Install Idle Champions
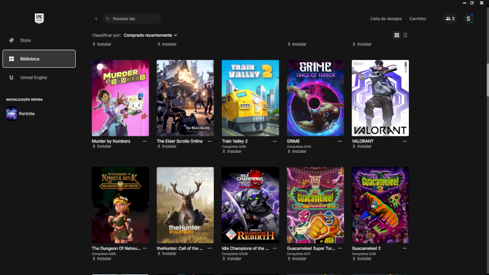Screen dimensions: 489x275 pos(232,258)
